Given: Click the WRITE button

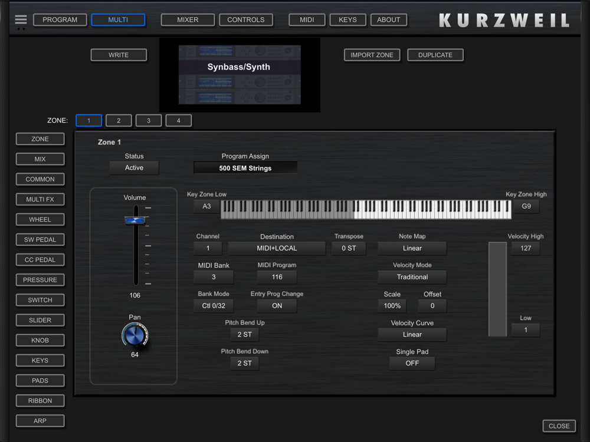Looking at the screenshot, I should pyautogui.click(x=119, y=55).
